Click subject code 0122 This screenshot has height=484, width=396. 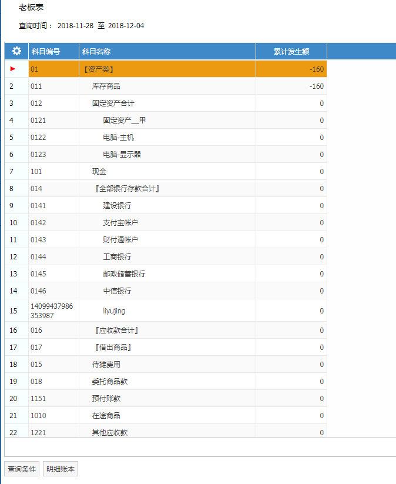pyautogui.click(x=38, y=138)
